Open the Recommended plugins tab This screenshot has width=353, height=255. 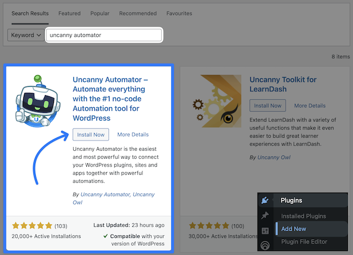point(138,14)
